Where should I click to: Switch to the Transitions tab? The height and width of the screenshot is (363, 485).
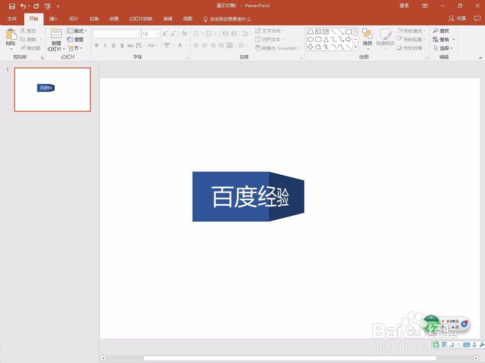coord(94,19)
